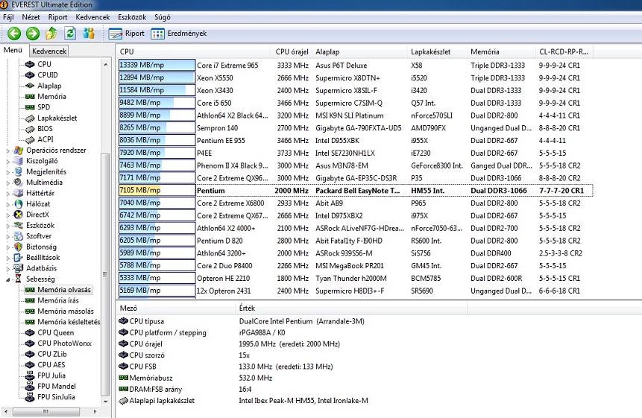This screenshot has height=418, width=642.
Task: Open Memória másolás benchmark icon
Action: [30, 311]
